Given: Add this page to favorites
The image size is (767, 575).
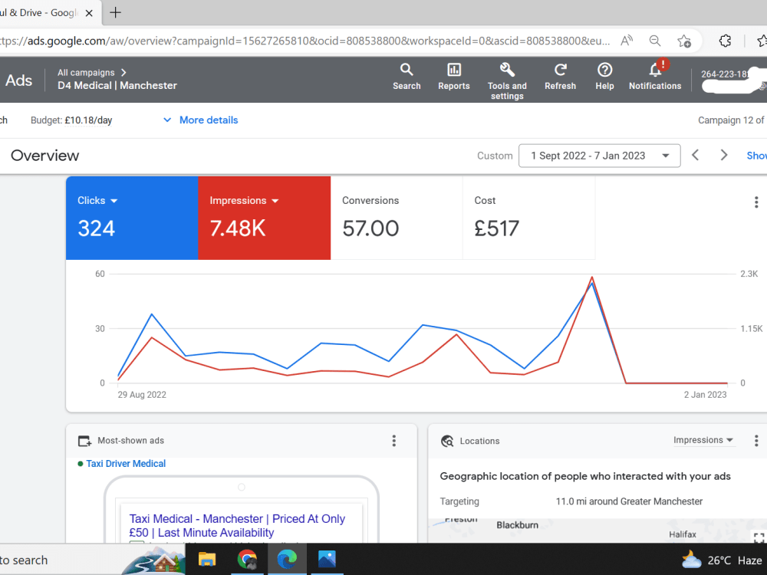Looking at the screenshot, I should pyautogui.click(x=684, y=41).
